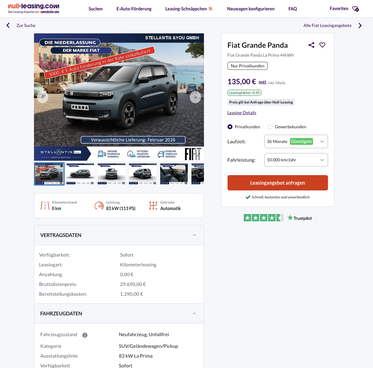Click the Trustpilot rating stars
Image resolution: width=373 pixels, height=368 pixels.
(x=263, y=218)
